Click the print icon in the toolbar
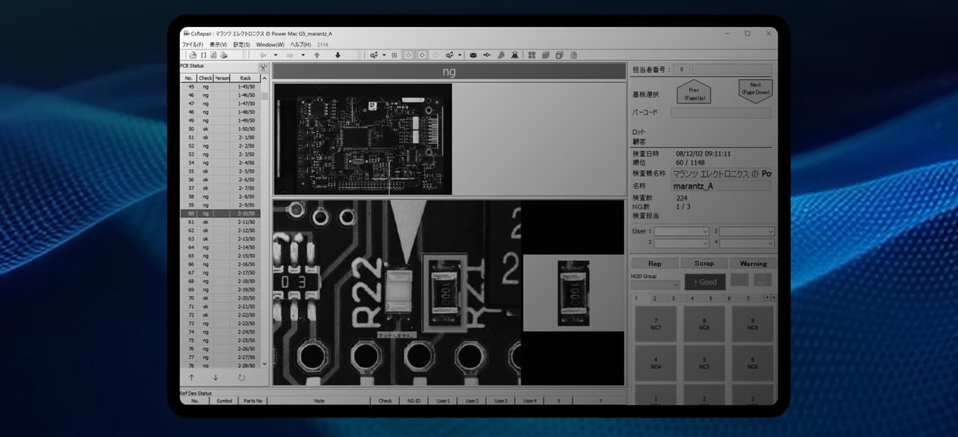 point(223,55)
